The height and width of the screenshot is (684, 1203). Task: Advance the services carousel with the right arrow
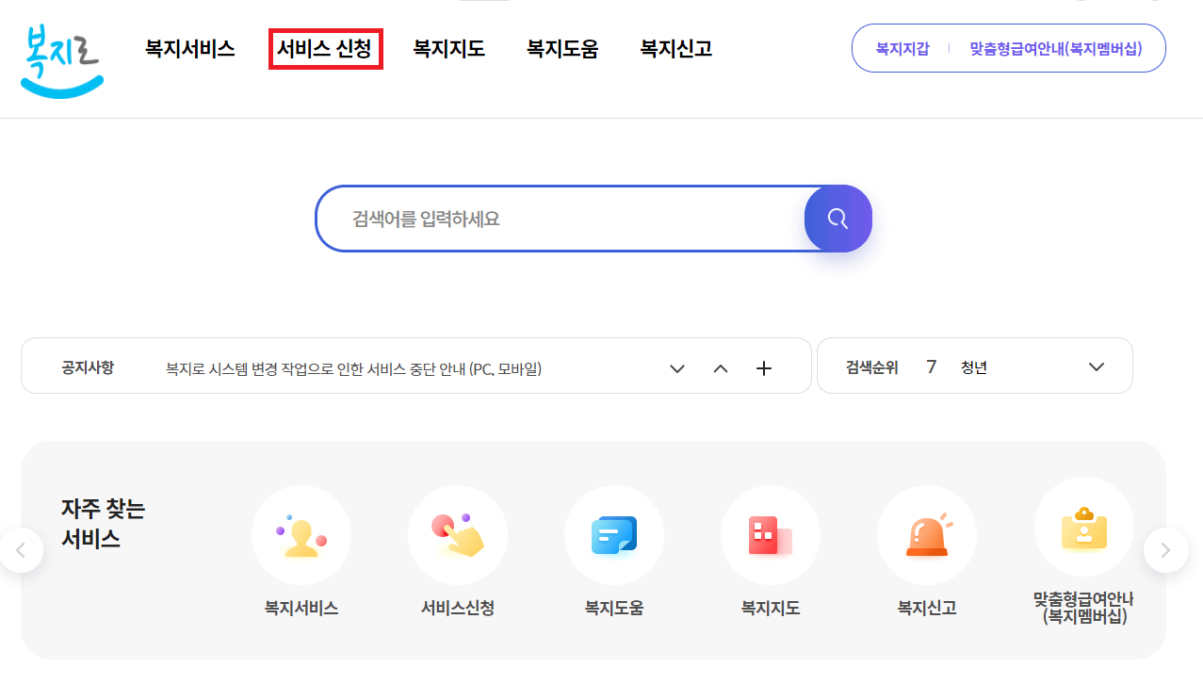click(1165, 549)
